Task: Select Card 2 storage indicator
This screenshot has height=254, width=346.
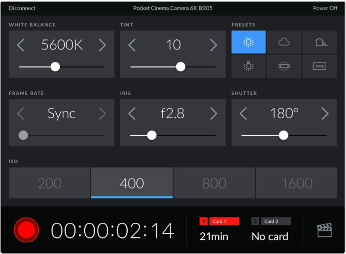Action: pyautogui.click(x=271, y=221)
